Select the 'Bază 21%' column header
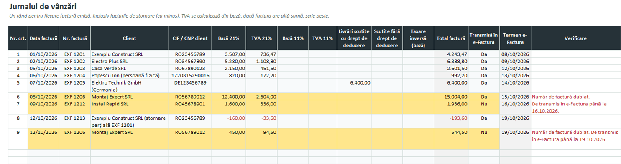The width and height of the screenshot is (621, 164). pyautogui.click(x=229, y=38)
